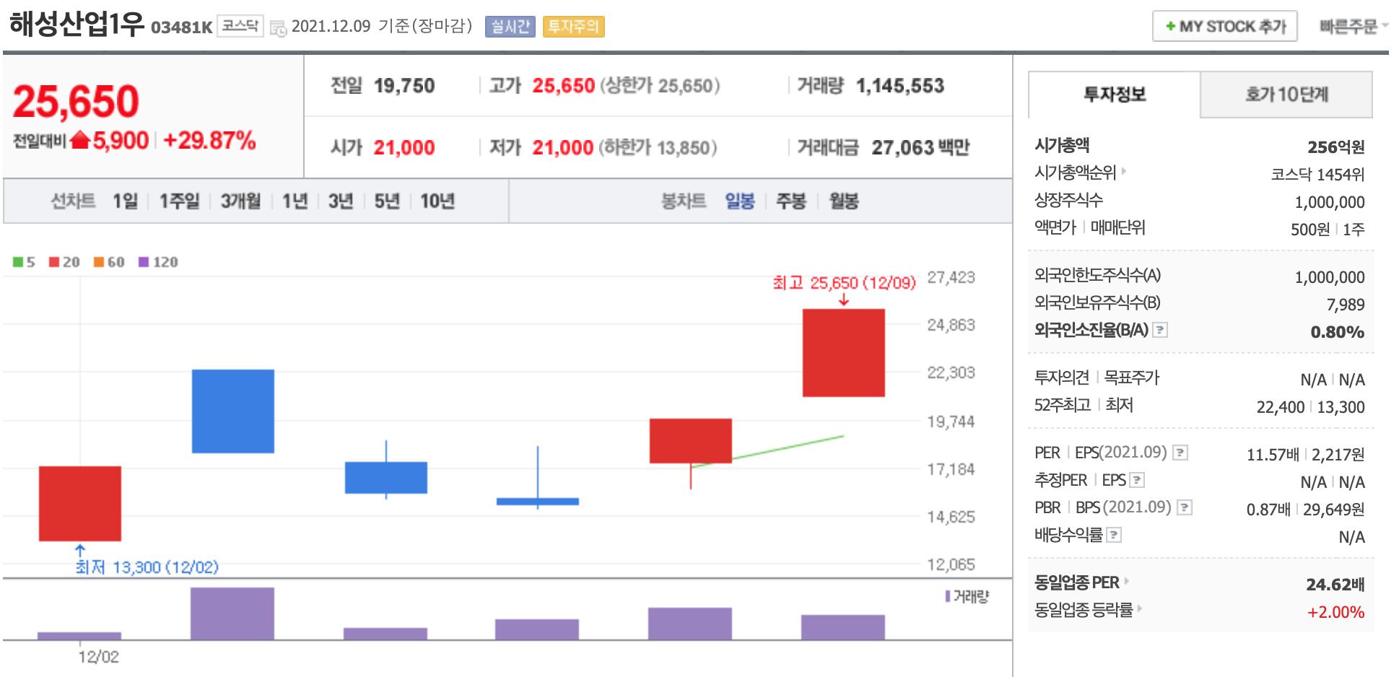1399x677 pixels.
Task: Click the 투자주의 caution badge
Action: tap(573, 27)
